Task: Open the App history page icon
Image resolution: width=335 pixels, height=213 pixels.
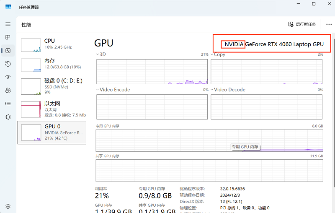Action: point(8,64)
